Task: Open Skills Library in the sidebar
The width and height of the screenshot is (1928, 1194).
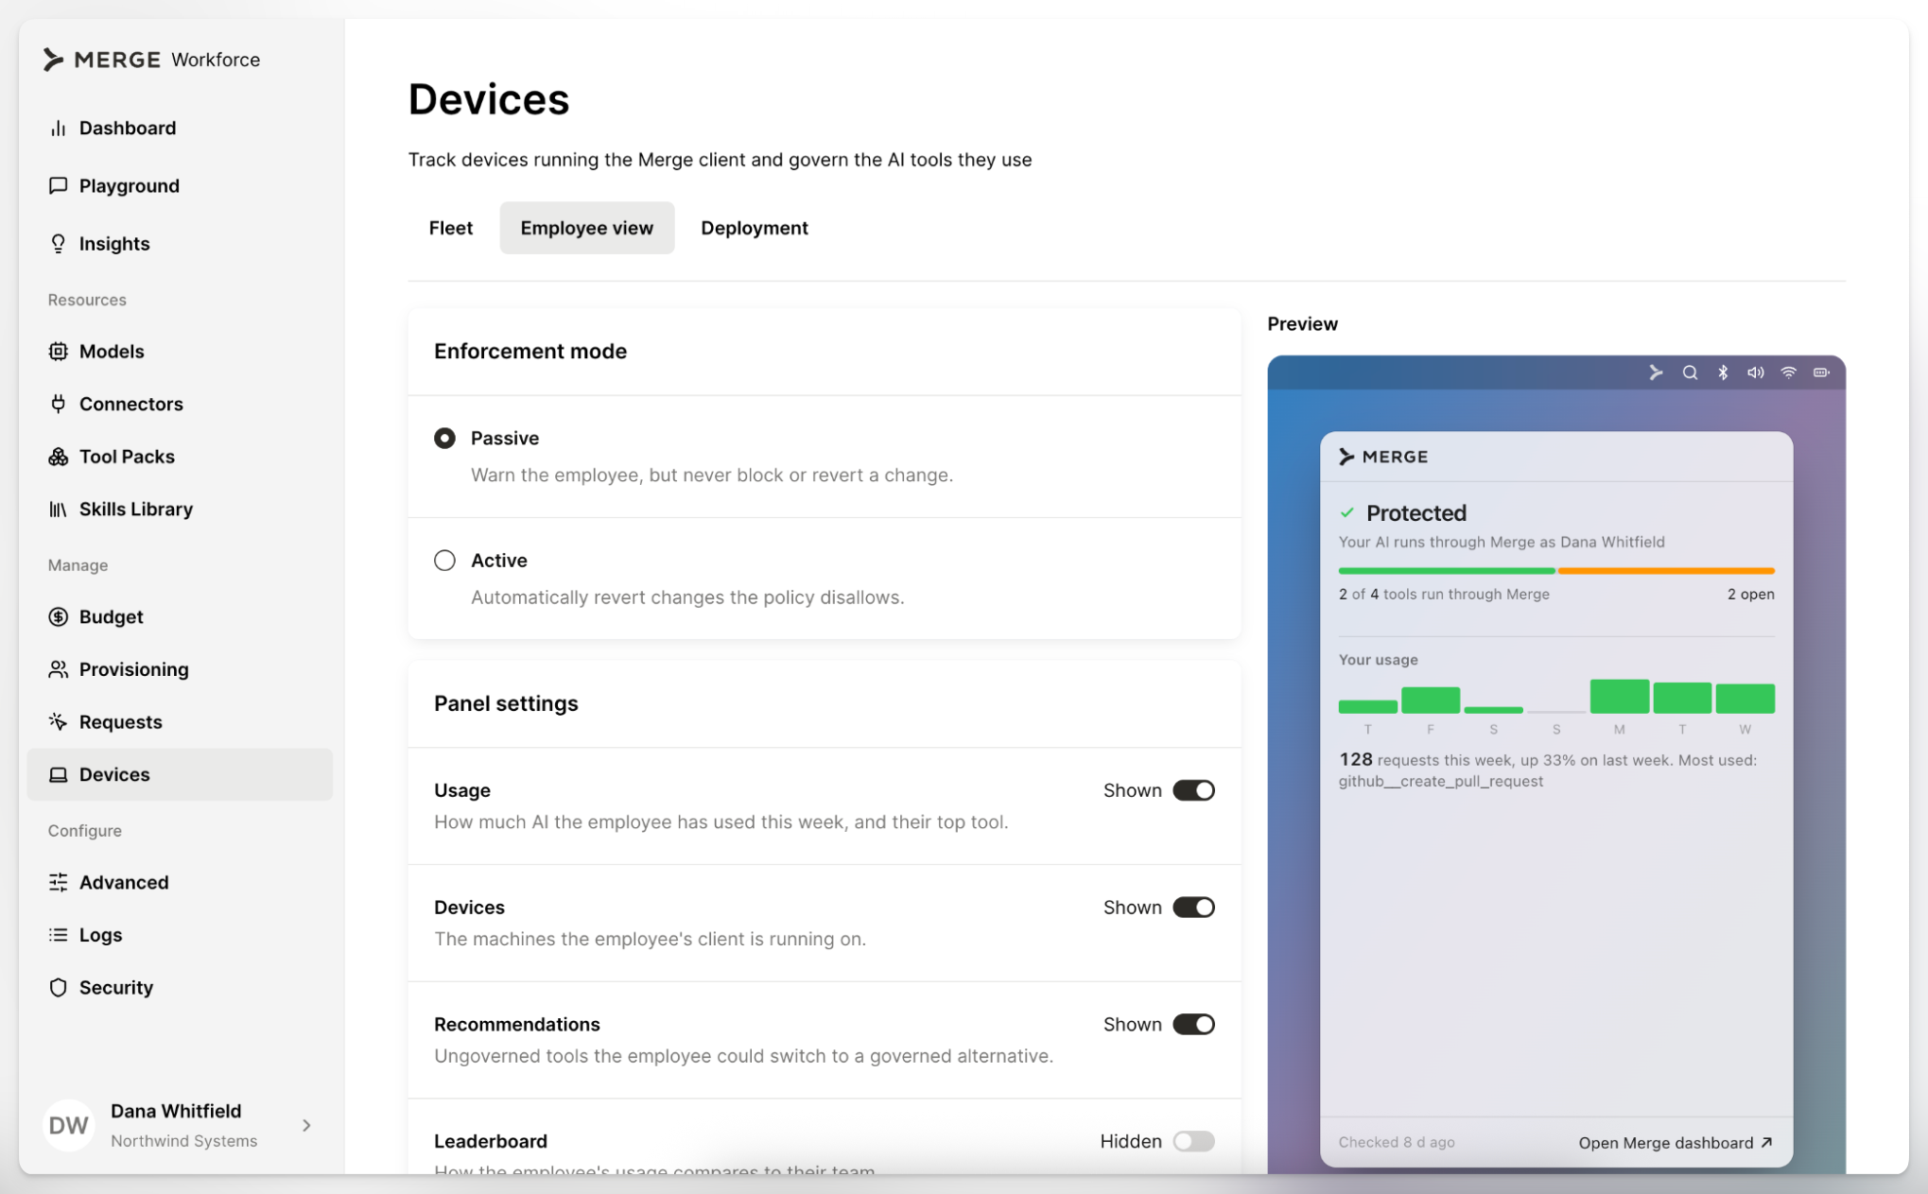Action: 180,509
